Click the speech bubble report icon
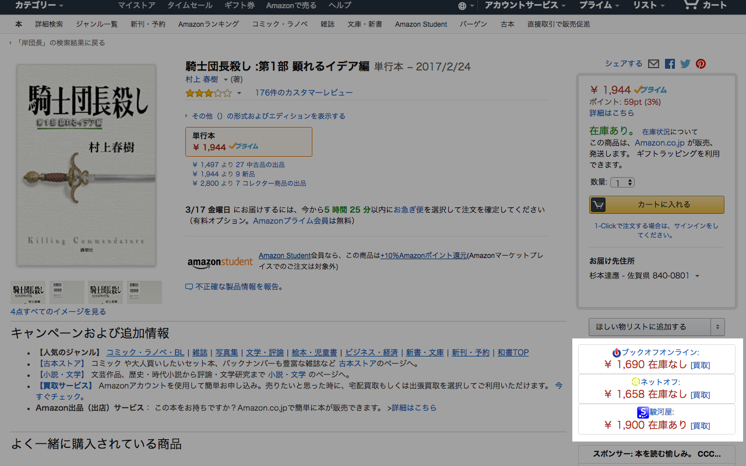 [189, 287]
